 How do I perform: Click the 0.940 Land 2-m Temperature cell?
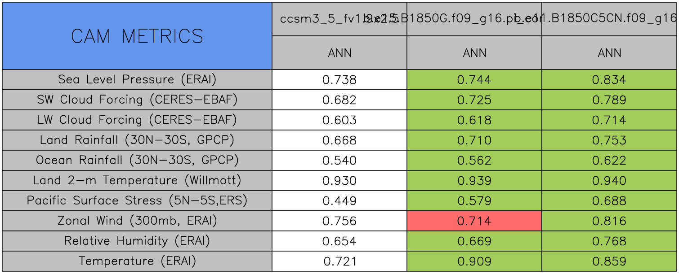(x=609, y=181)
